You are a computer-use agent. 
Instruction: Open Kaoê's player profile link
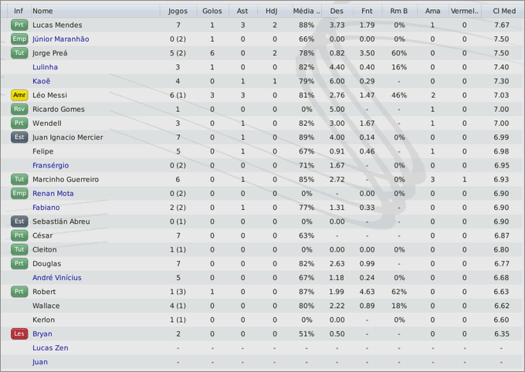click(42, 81)
